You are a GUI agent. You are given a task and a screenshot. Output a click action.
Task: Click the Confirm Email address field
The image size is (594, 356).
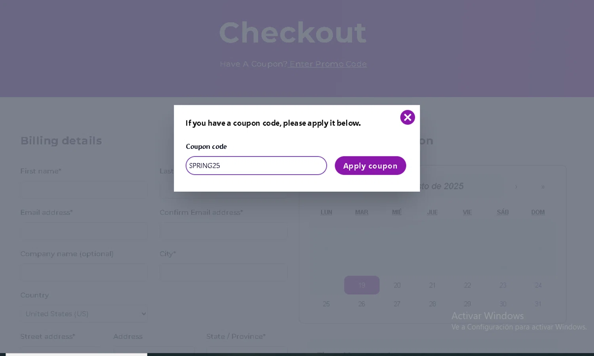[x=223, y=231]
